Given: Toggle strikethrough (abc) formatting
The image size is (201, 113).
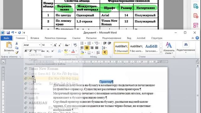Looking at the screenshot, I should (43, 51).
